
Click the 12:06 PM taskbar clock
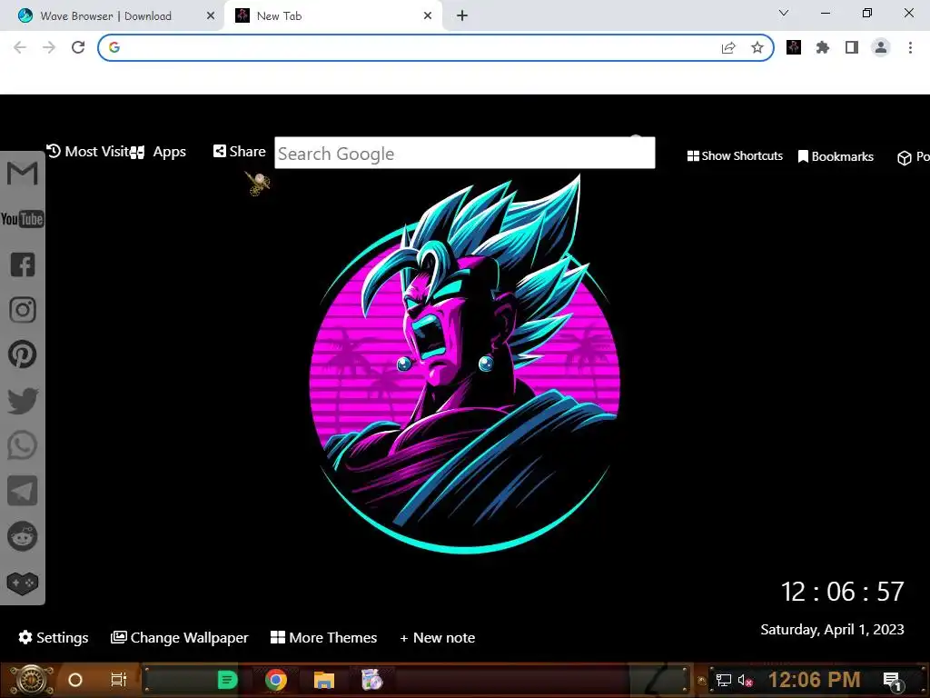click(815, 680)
